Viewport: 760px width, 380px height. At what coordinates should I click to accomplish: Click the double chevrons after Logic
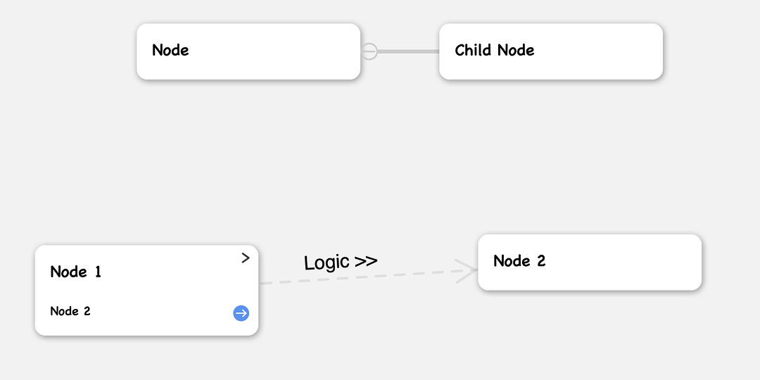(x=366, y=261)
